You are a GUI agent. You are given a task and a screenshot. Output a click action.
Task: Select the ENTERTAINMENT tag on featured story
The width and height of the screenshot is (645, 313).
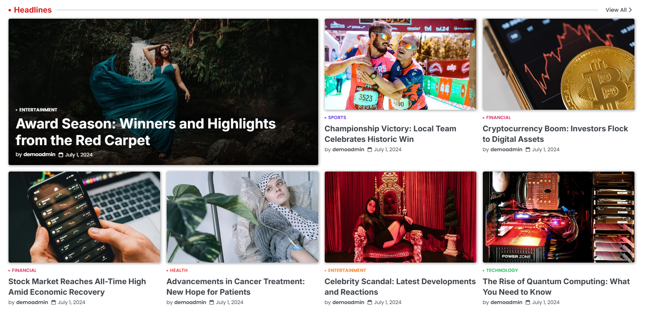(38, 110)
